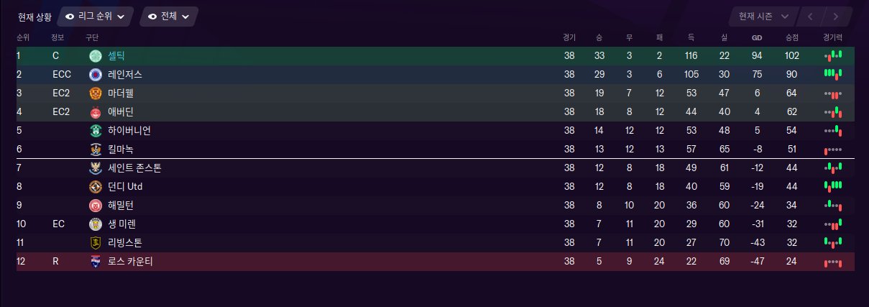Viewport: 869px width, 307px height.
Task: Click the Aberdeen (애버딘) club crest icon
Action: [96, 111]
